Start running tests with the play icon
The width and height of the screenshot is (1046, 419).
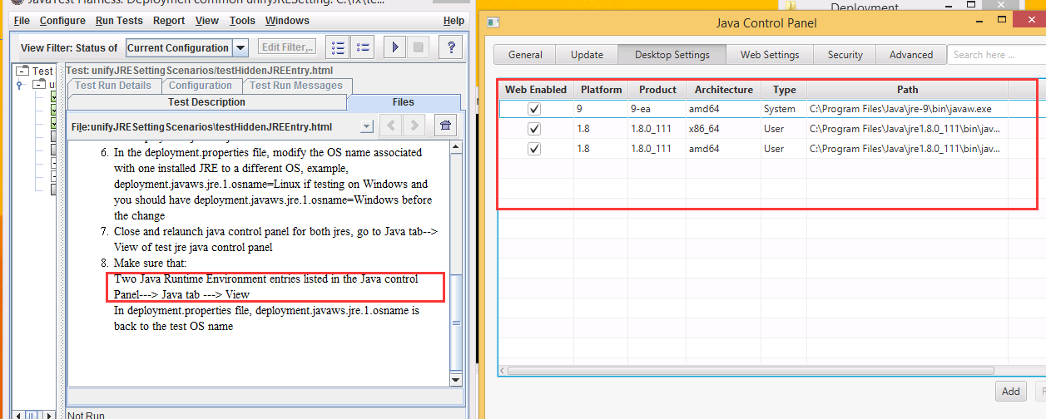394,47
